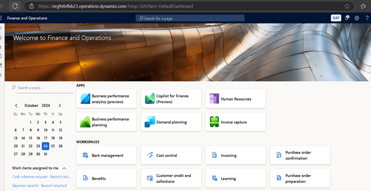Click the Human Resources app icon
The image size is (371, 191).
click(x=215, y=99)
